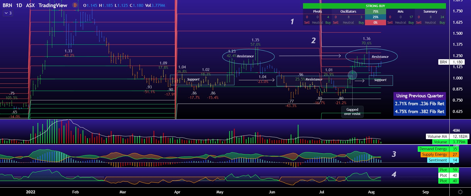
Task: Select the Oscillators column header
Action: (348, 12)
